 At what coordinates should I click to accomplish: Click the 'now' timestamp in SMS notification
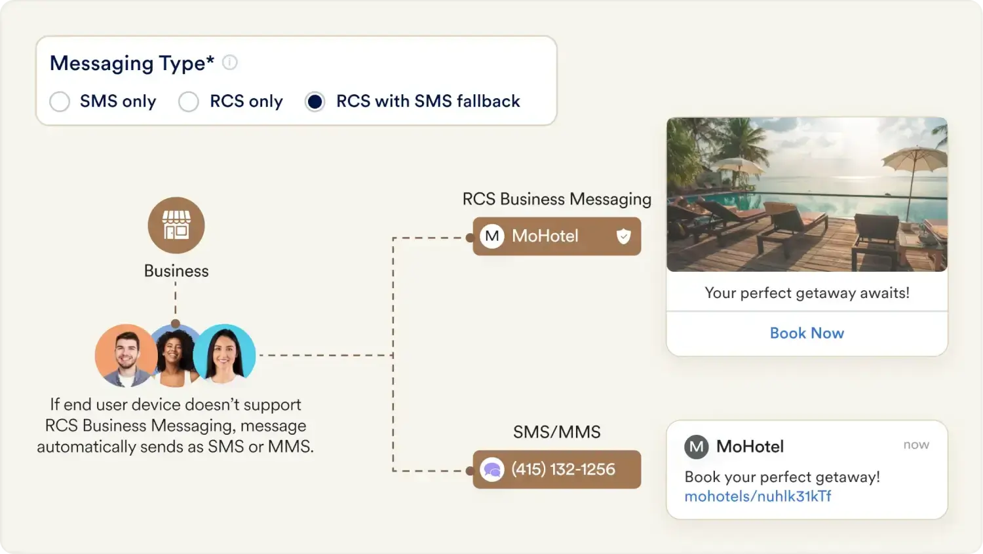tap(916, 445)
